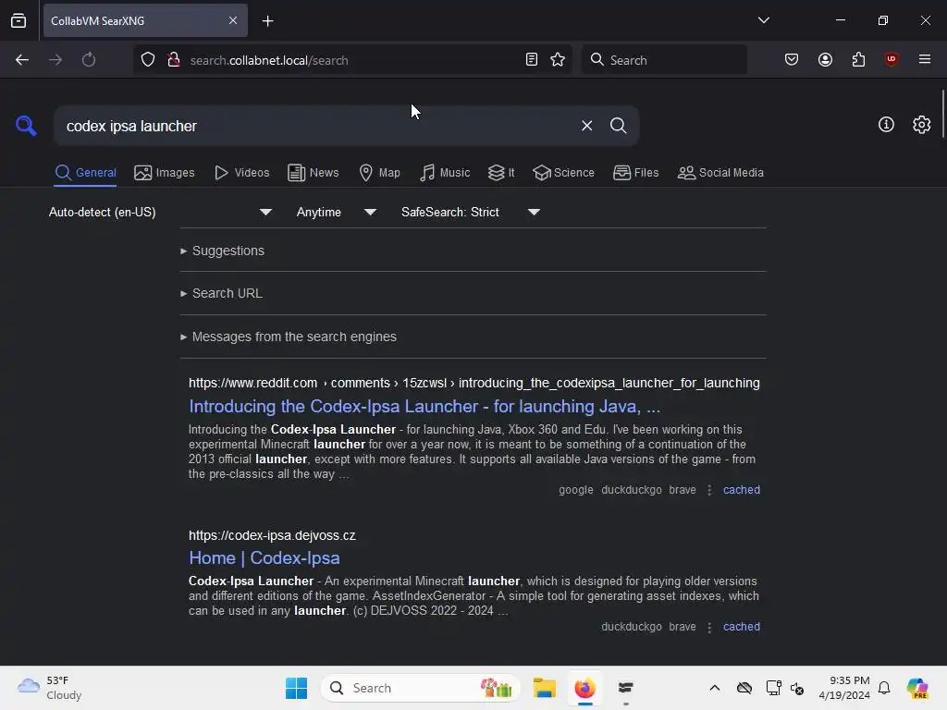Open the 'Home | Codex-Ipsa' result
Image resolution: width=947 pixels, height=710 pixels.
click(264, 557)
